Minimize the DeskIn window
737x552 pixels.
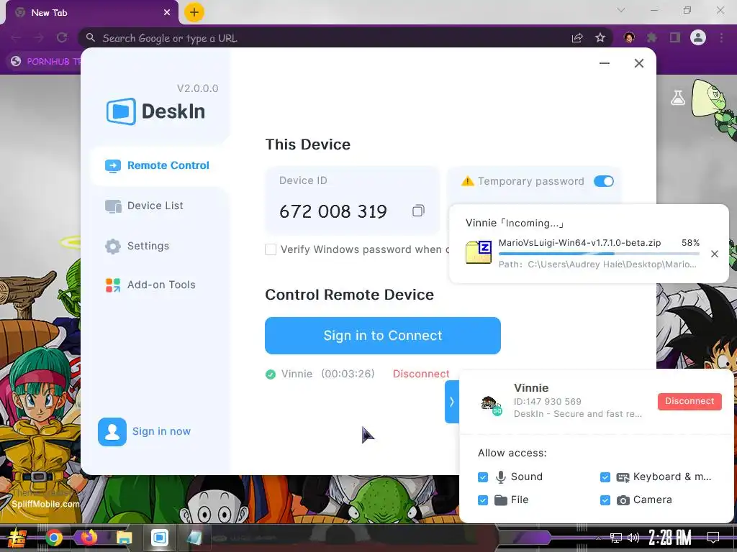click(x=605, y=63)
